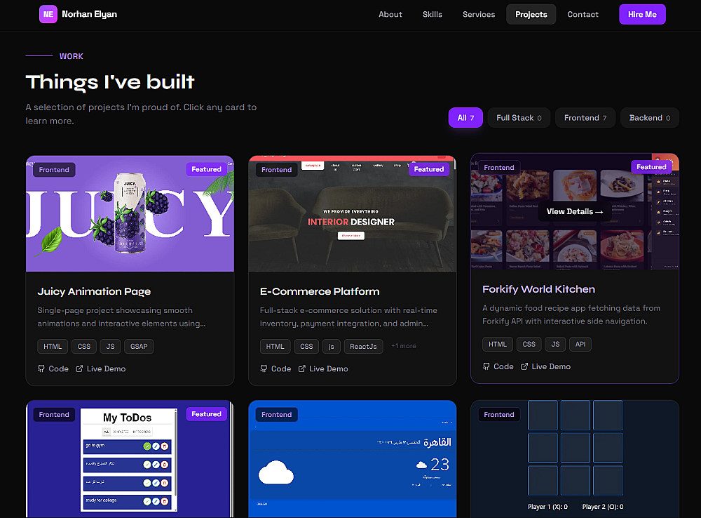
Task: Click cloud icon in weather preview
Action: (x=276, y=472)
